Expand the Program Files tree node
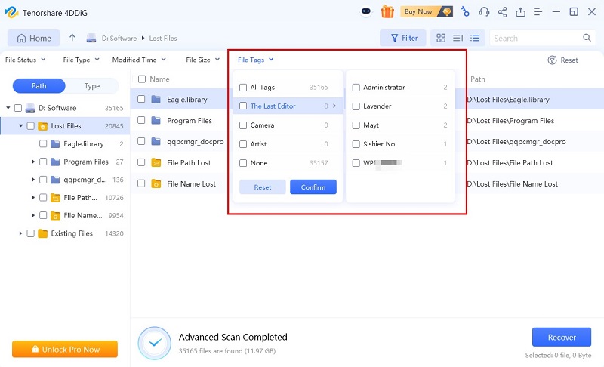Viewport: 604px width, 367px height. click(33, 162)
